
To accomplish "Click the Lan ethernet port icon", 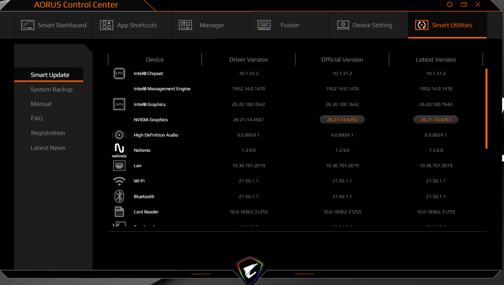I will (x=119, y=165).
